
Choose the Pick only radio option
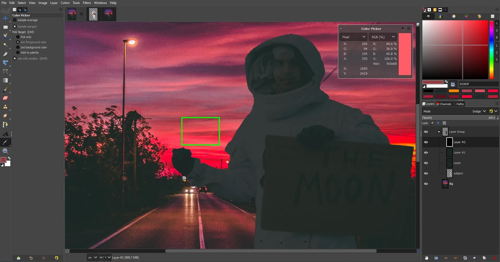point(18,37)
